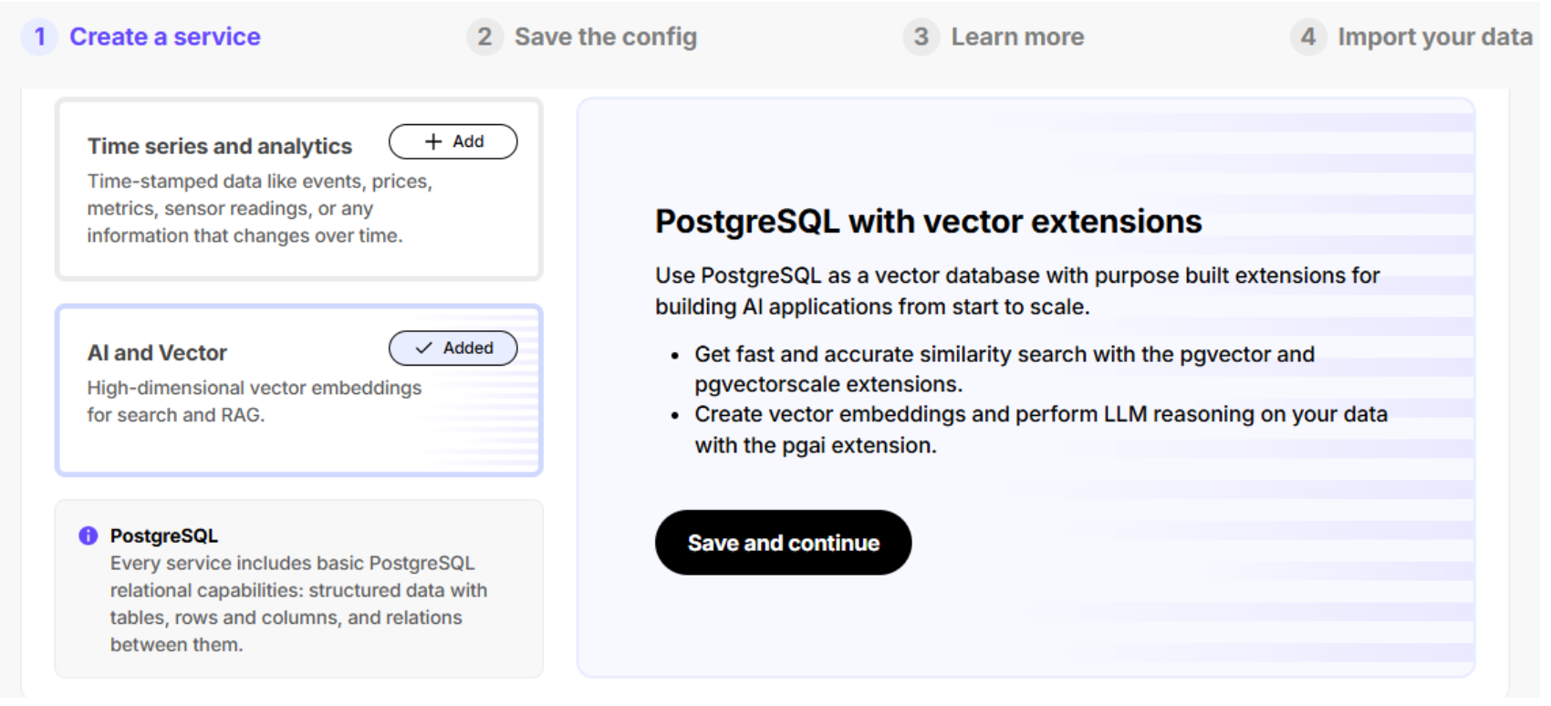Click the step 2 number circle
This screenshot has width=1551, height=706.
484,37
